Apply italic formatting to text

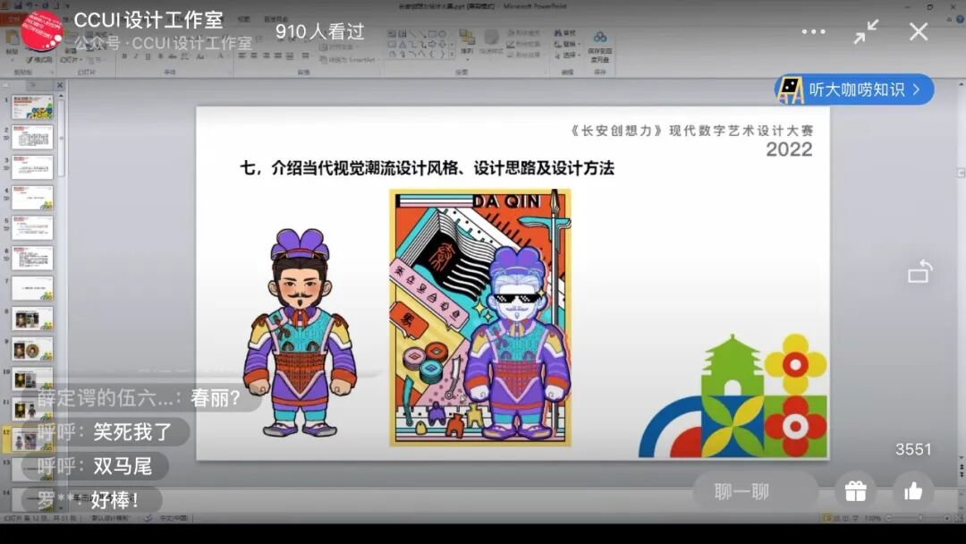[x=137, y=55]
